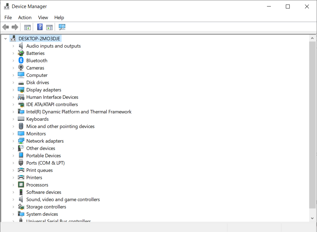The width and height of the screenshot is (317, 232).
Task: Expand the Computer category
Action: point(13,75)
